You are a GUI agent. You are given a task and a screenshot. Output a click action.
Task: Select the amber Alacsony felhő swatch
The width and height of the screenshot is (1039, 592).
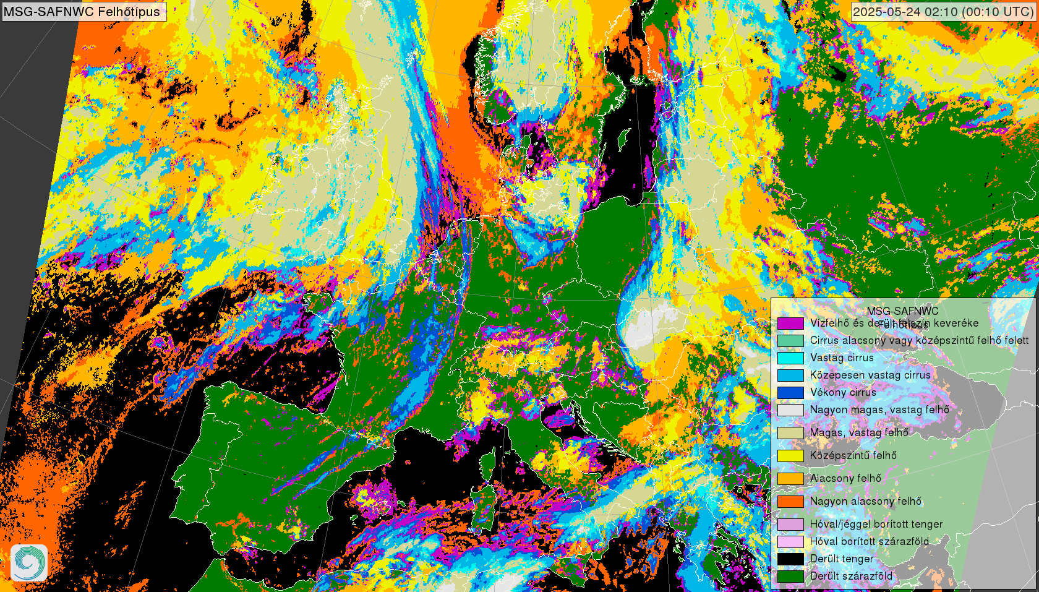click(x=790, y=478)
